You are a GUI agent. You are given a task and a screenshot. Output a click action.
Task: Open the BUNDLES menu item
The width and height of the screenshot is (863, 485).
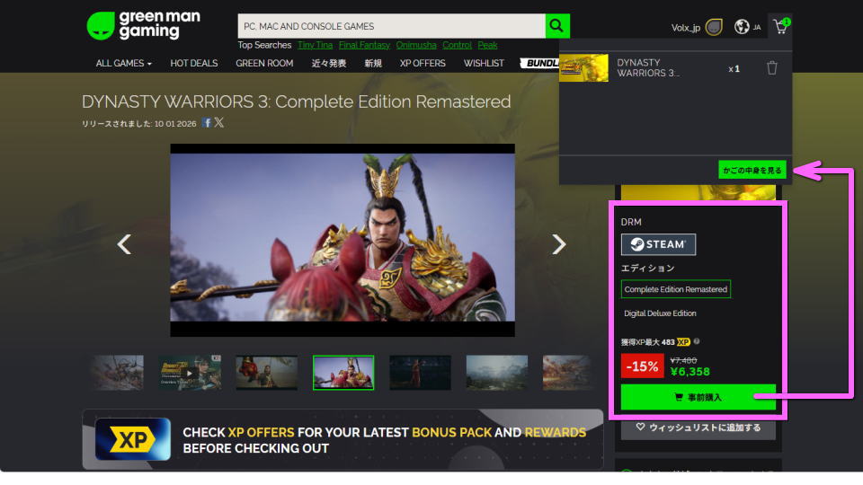click(540, 63)
